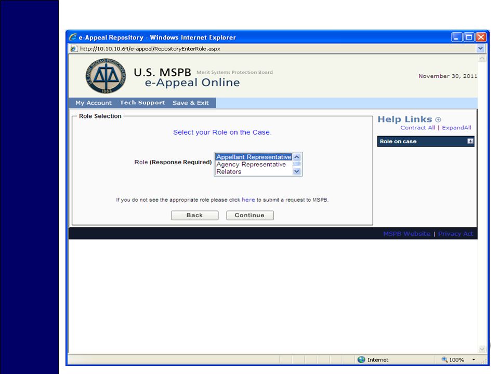
Task: Click the page icon in address bar
Action: click(73, 49)
